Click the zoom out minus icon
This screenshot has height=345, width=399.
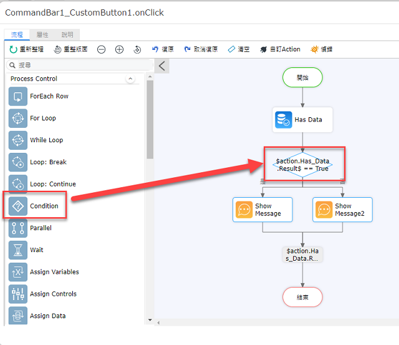click(x=101, y=49)
